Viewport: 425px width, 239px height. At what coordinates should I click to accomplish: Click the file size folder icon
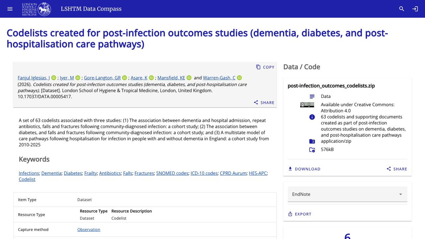coord(312,150)
